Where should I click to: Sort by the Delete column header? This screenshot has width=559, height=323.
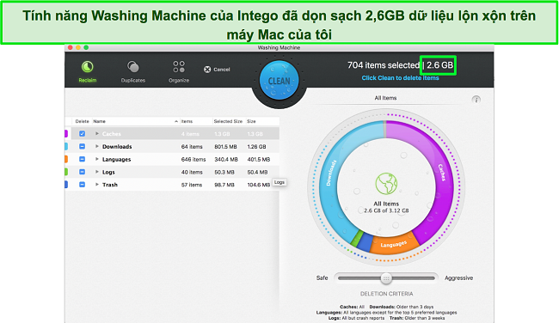82,121
